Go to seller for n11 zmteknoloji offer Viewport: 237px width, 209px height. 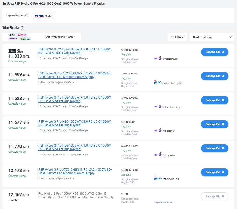pyautogui.click(x=215, y=148)
